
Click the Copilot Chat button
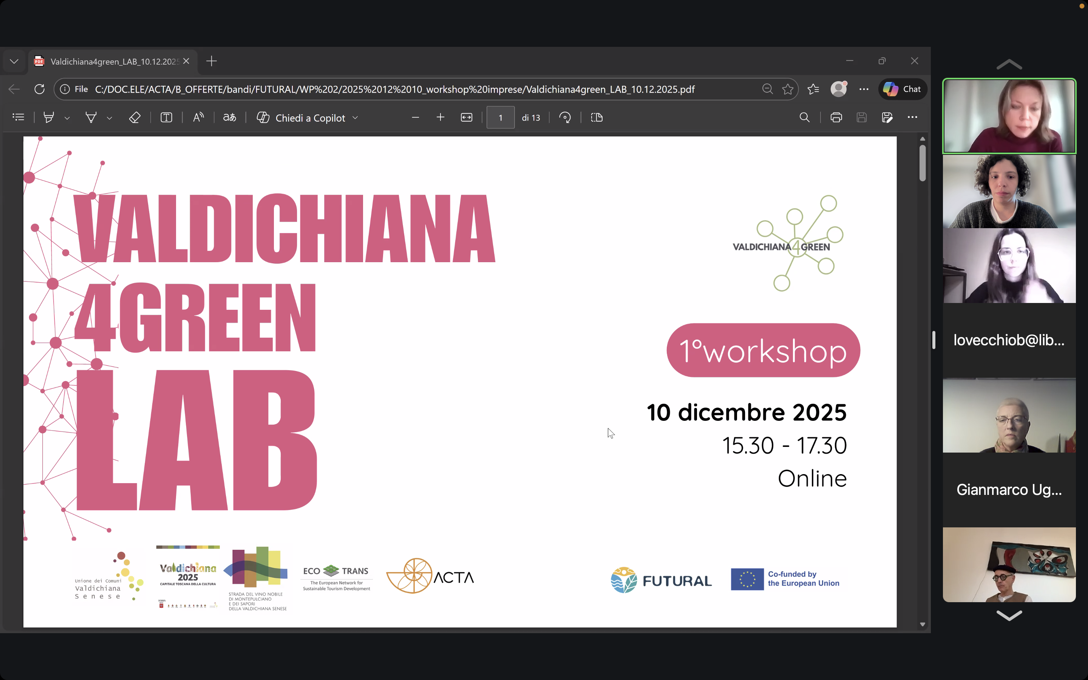click(902, 89)
